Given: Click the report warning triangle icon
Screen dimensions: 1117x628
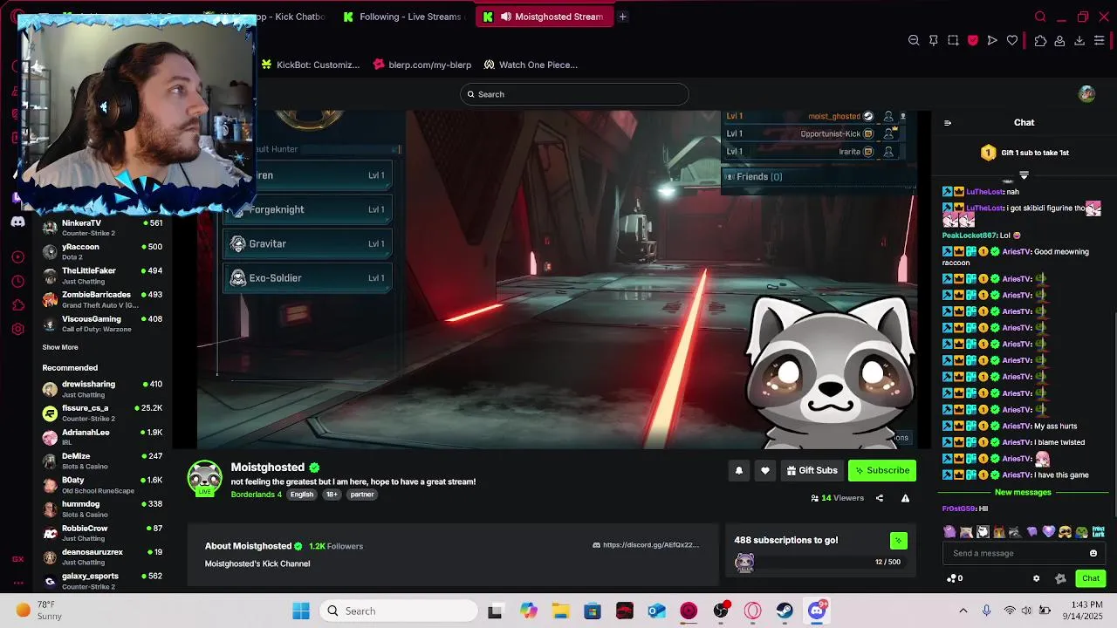Looking at the screenshot, I should point(905,498).
